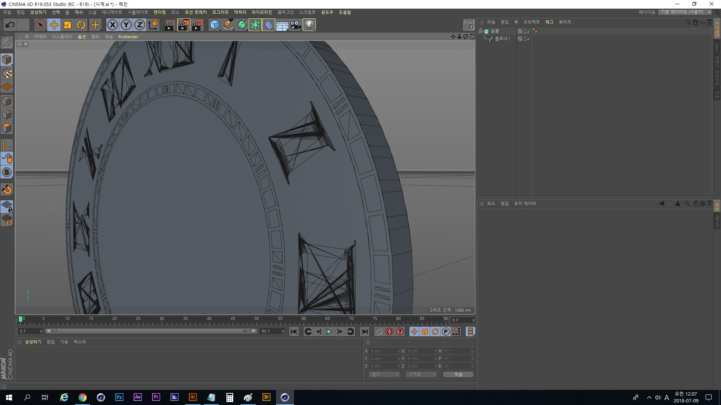721x405 pixels.
Task: Toggle Autokeying red button
Action: (389, 331)
